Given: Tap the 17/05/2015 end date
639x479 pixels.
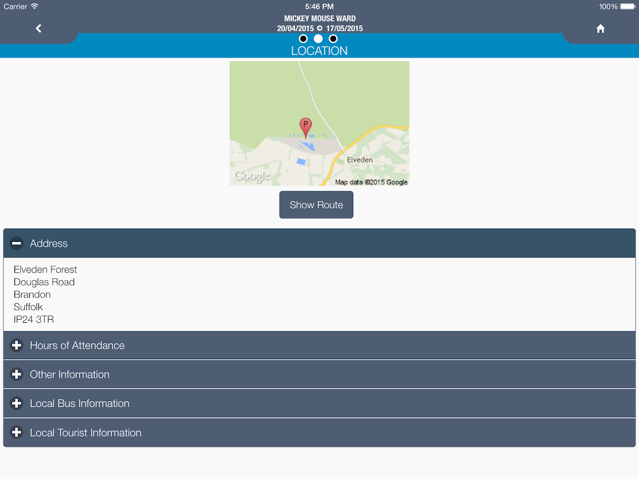Looking at the screenshot, I should click(344, 29).
